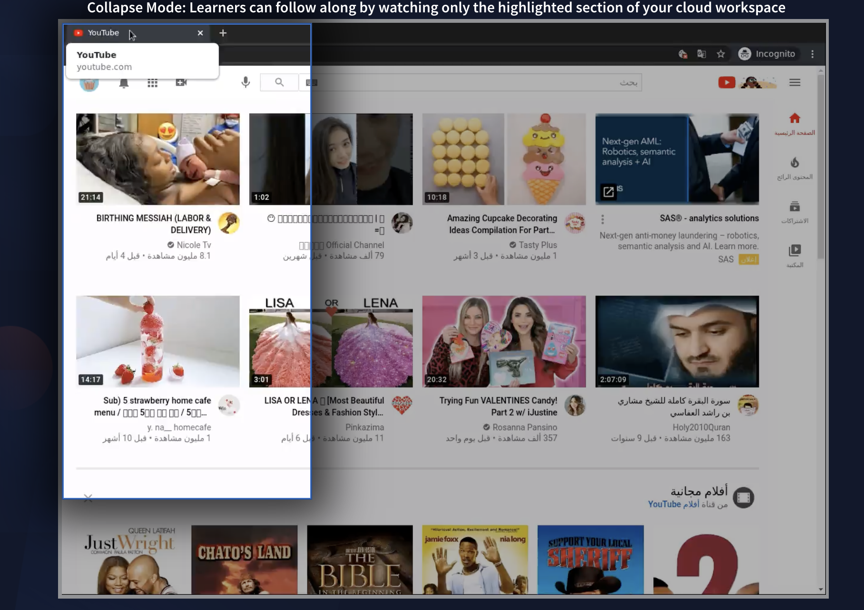Open Library in the sidebar

click(x=795, y=256)
